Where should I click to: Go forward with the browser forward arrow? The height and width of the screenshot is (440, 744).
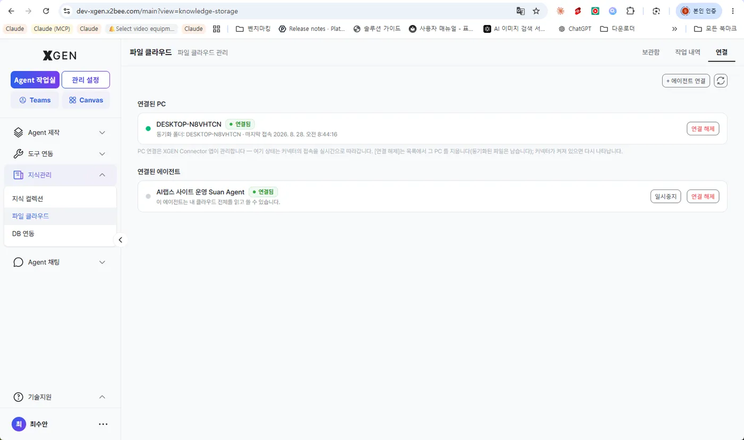point(29,11)
